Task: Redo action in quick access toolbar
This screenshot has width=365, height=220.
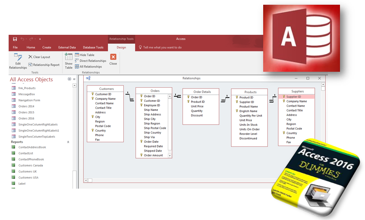Action: point(31,39)
